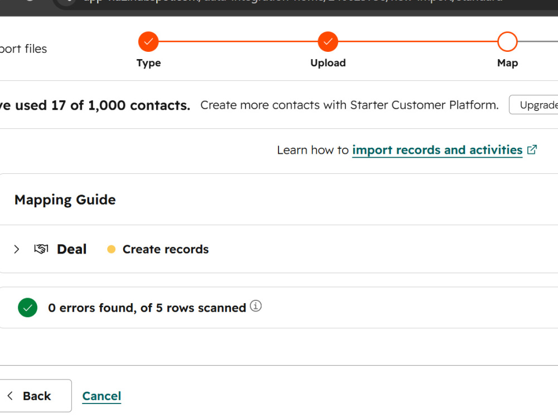The width and height of the screenshot is (558, 418).
Task: Go to the Upload step label
Action: click(x=328, y=63)
